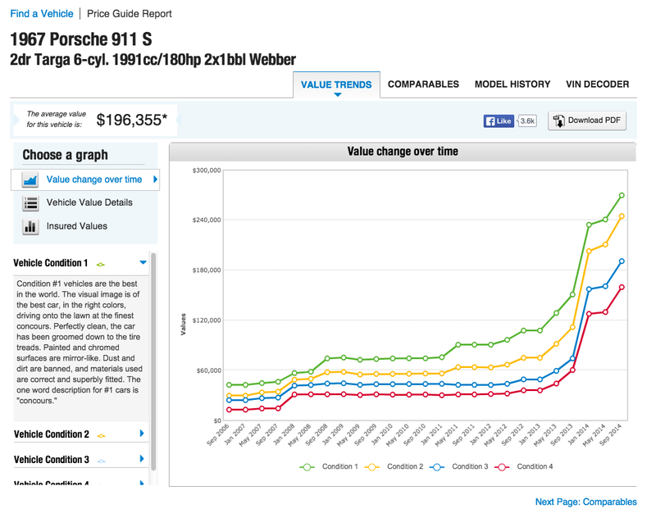This screenshot has width=656, height=518.
Task: Click Condition 3 data point for Sep 2014
Action: (x=622, y=261)
